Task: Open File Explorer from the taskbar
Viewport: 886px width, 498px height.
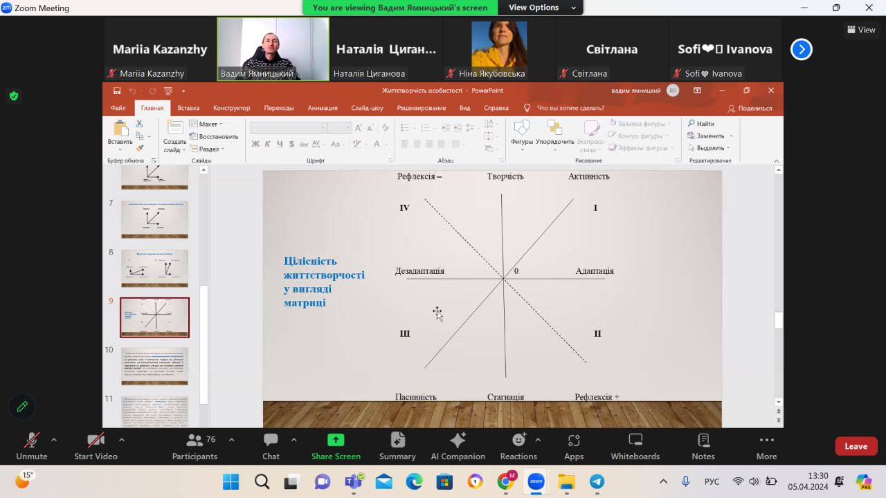Action: (566, 481)
